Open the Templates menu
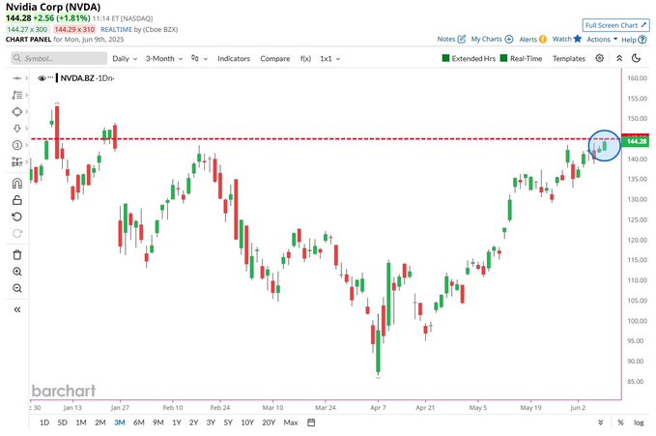This screenshot has height=436, width=656. pos(568,59)
